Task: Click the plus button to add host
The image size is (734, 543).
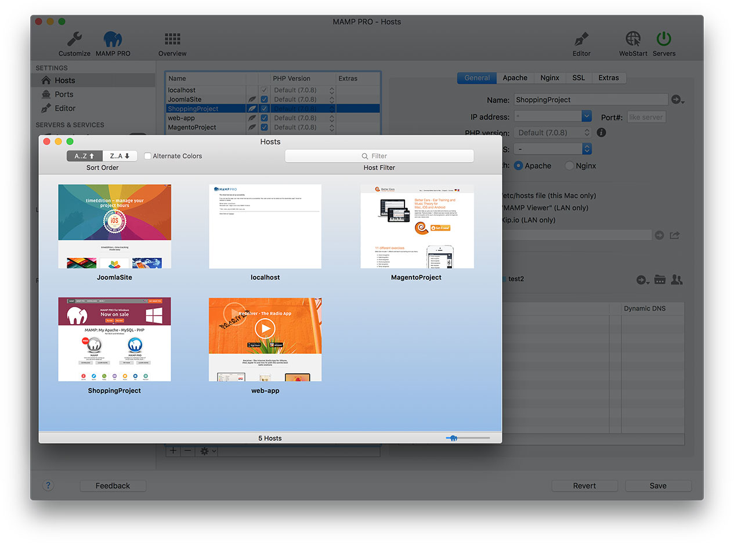Action: coord(173,451)
